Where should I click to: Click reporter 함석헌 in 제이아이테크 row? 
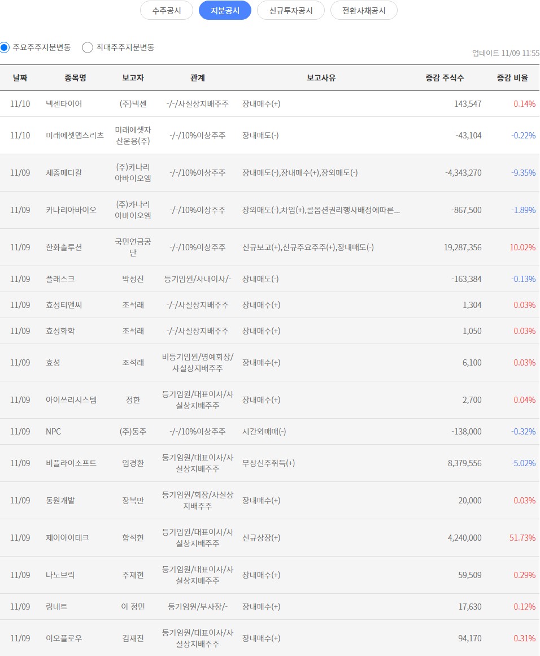pyautogui.click(x=133, y=537)
